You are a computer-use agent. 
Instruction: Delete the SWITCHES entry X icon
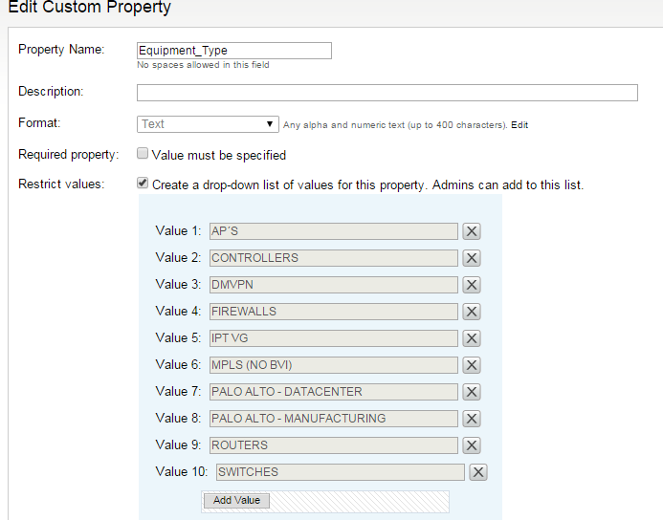[478, 472]
